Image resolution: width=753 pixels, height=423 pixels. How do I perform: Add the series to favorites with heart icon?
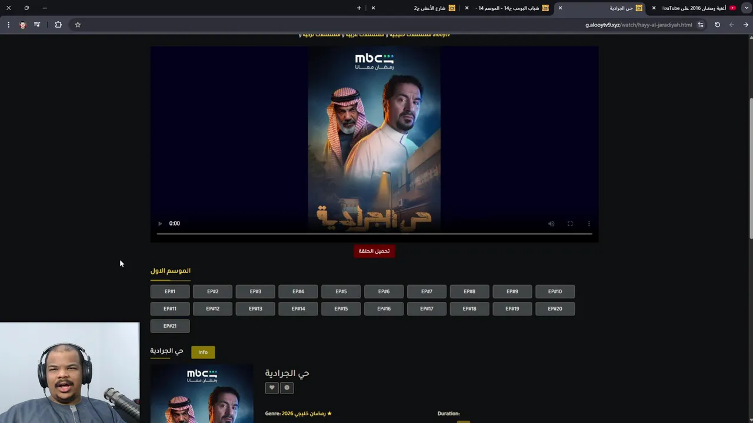coord(272,388)
